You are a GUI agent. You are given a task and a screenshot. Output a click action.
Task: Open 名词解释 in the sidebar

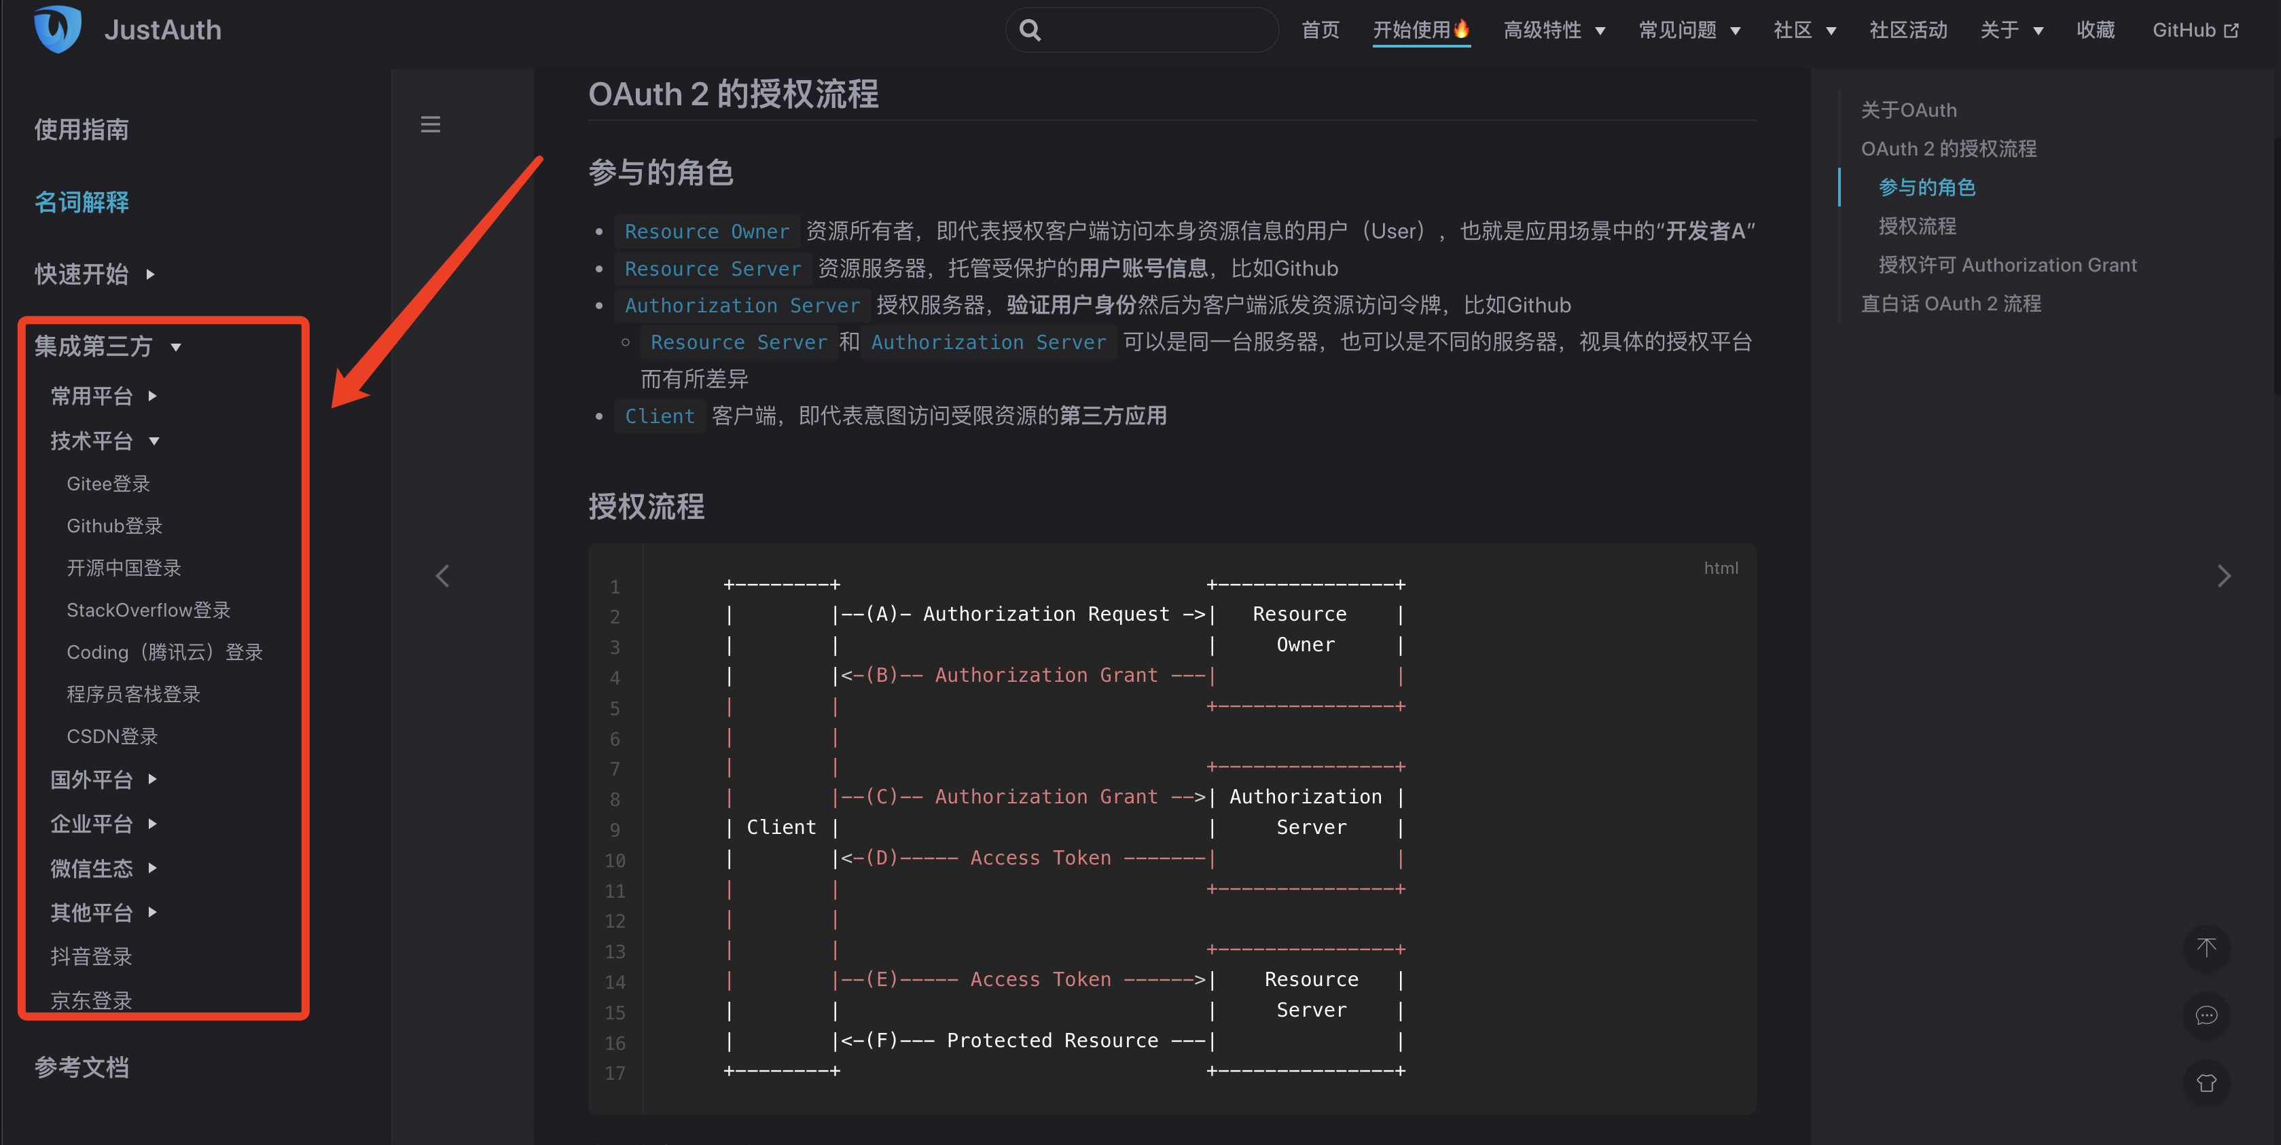82,202
